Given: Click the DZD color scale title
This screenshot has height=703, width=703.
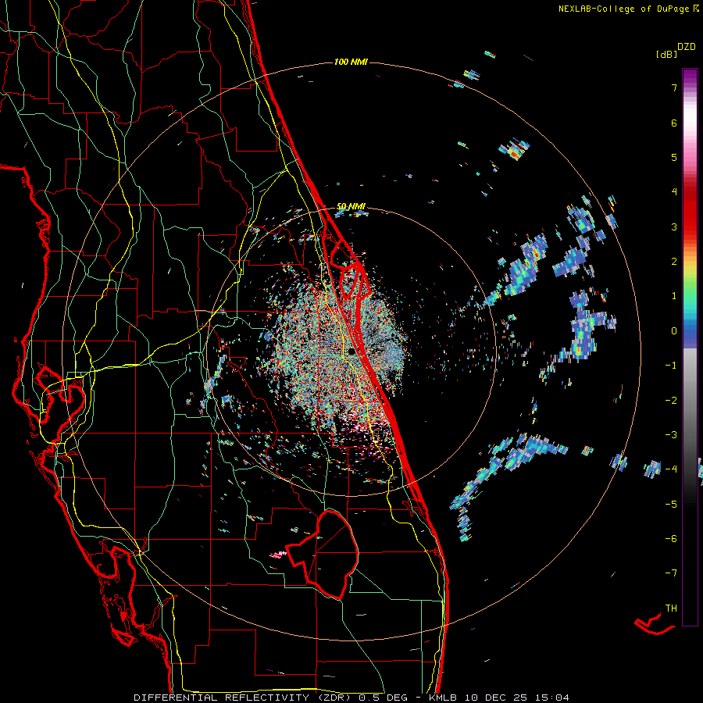Looking at the screenshot, I should tap(687, 47).
